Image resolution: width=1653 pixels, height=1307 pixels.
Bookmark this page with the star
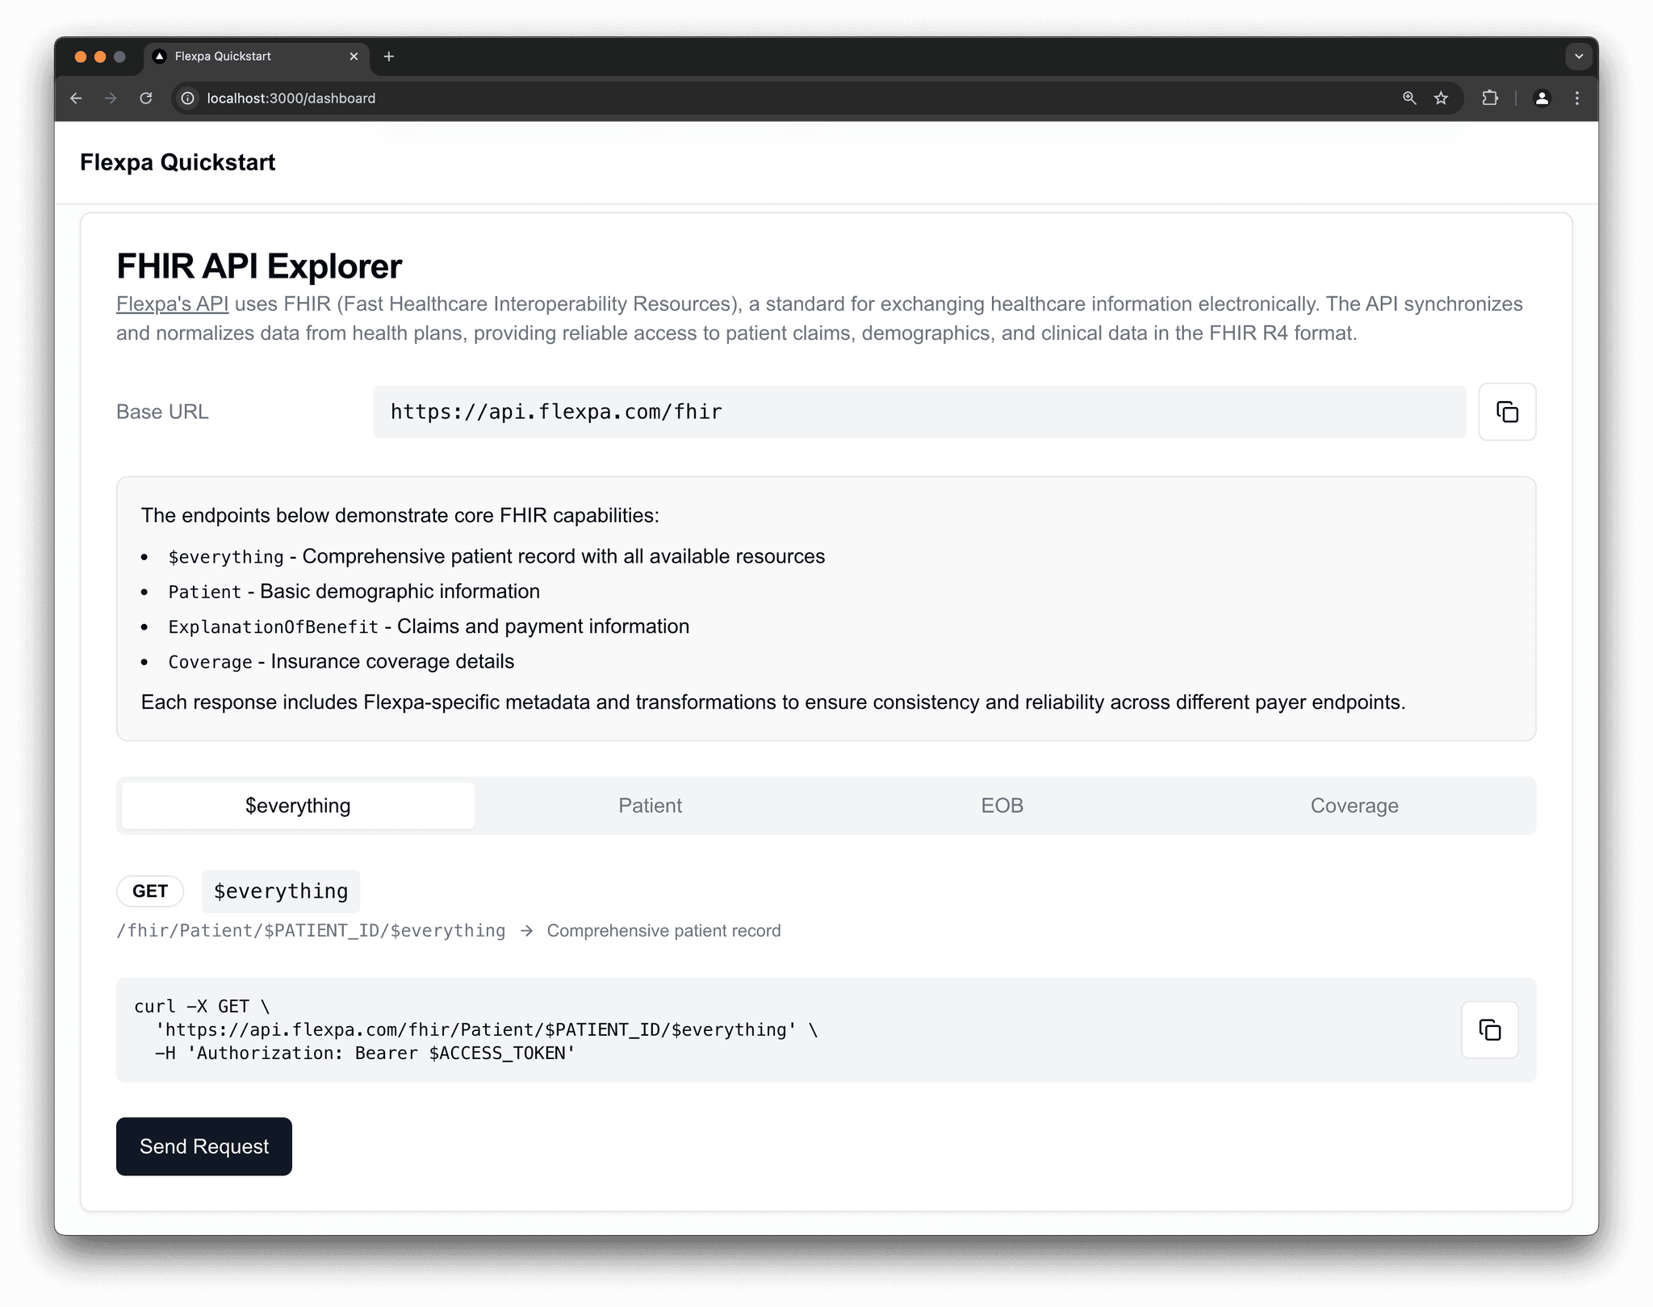[1441, 98]
